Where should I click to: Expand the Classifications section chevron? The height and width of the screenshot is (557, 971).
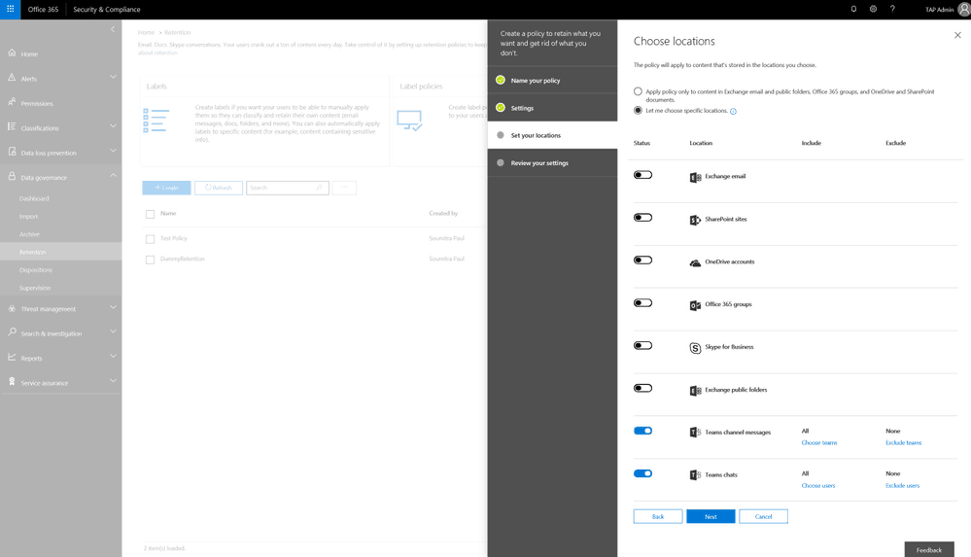[x=113, y=126]
